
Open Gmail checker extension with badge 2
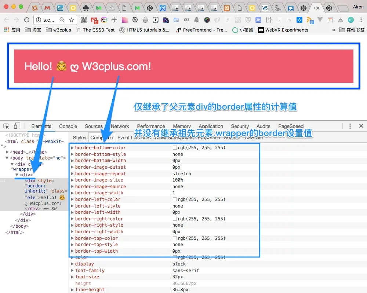[x=94, y=20]
